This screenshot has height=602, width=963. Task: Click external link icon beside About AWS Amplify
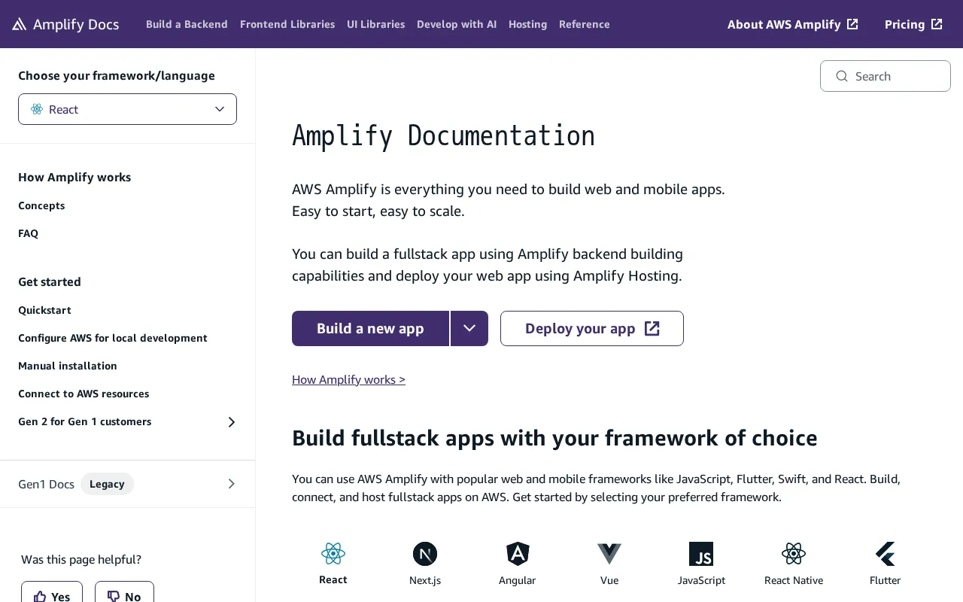852,24
